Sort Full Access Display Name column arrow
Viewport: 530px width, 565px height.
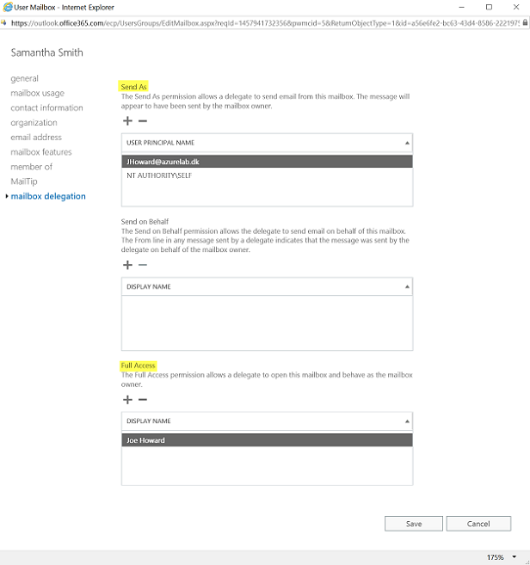click(x=407, y=421)
